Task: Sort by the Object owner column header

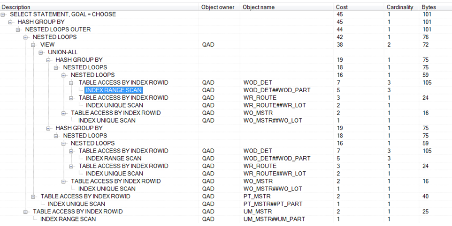Action: click(218, 7)
